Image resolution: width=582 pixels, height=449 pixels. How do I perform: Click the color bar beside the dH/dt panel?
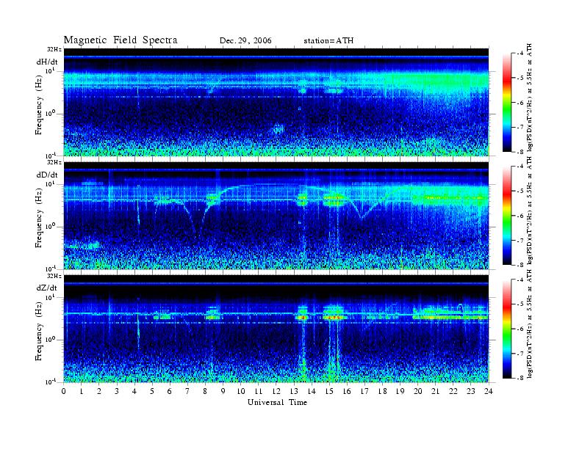(x=507, y=103)
